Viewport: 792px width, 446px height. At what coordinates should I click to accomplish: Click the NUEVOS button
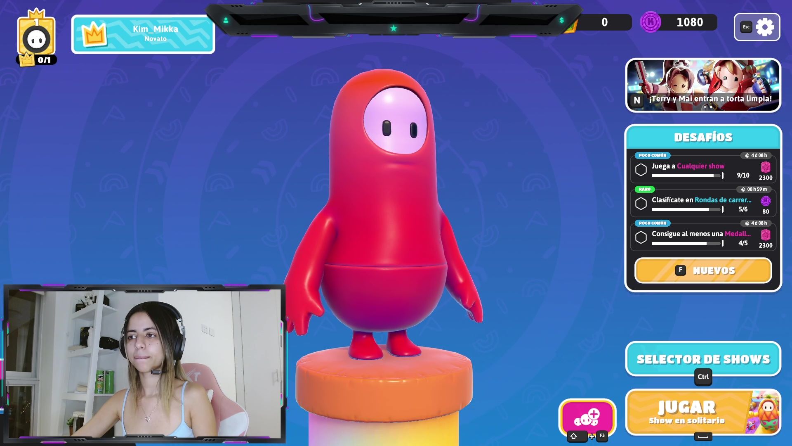tap(702, 270)
